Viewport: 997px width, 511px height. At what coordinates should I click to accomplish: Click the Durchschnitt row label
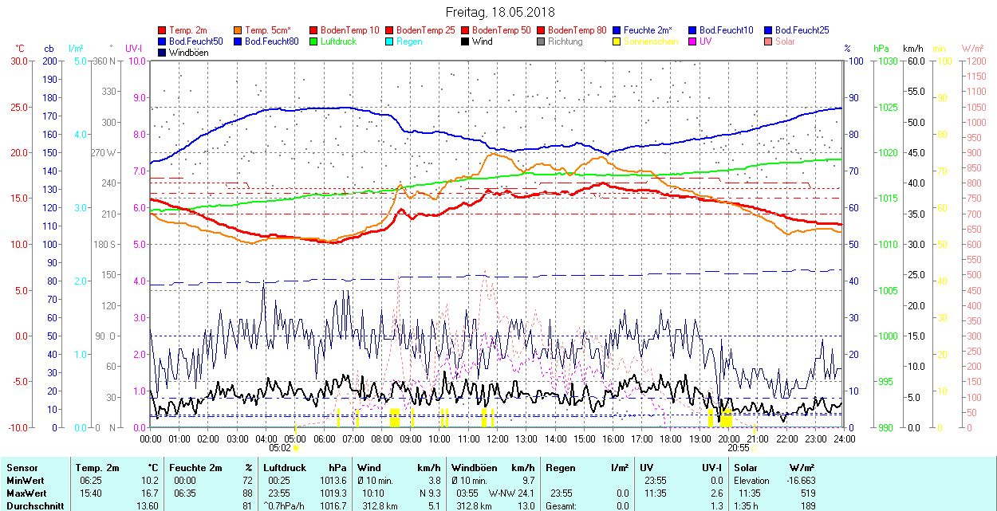point(32,505)
